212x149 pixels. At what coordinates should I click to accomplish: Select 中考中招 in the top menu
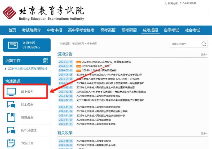[x=54, y=30]
